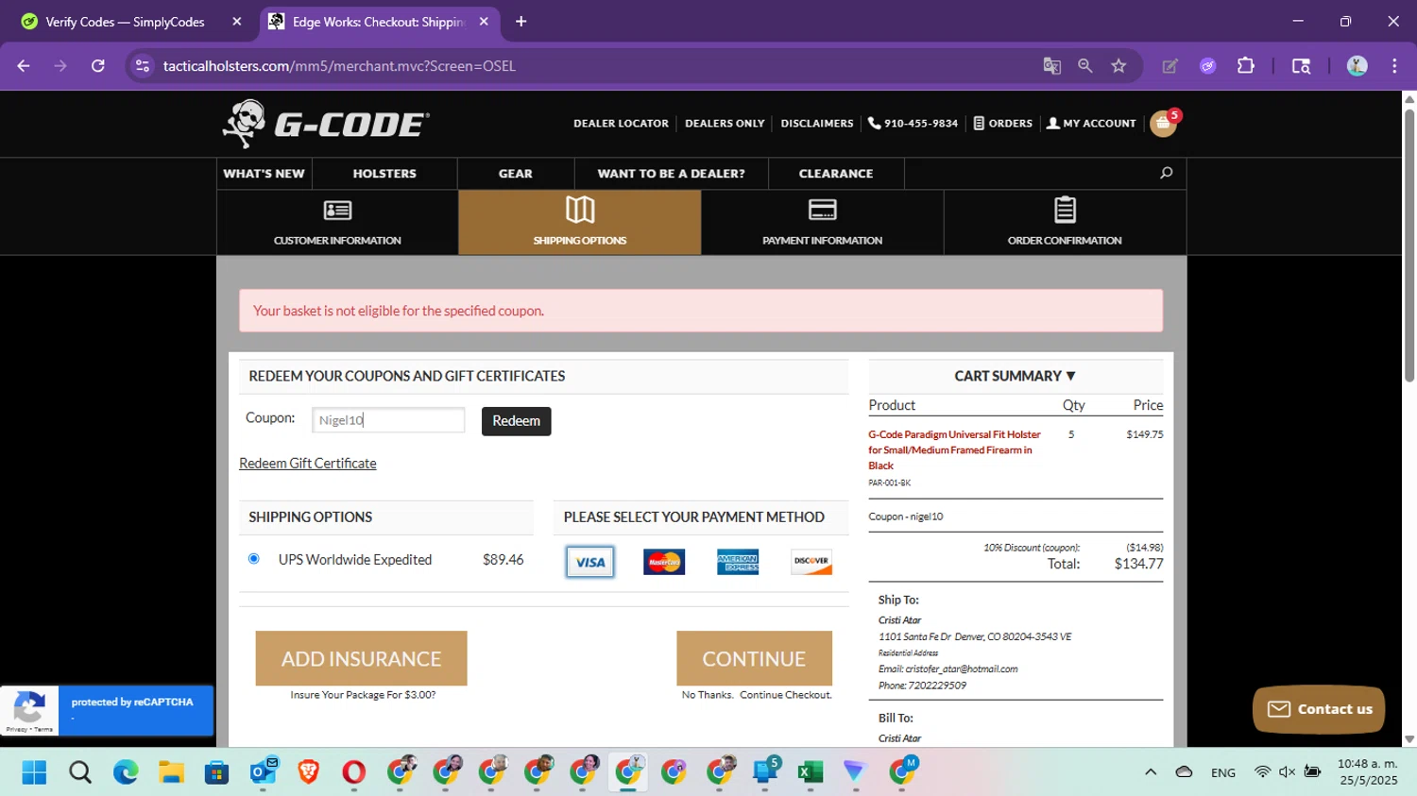This screenshot has height=796, width=1417.
Task: Open Windows taskbar search
Action: 80,772
